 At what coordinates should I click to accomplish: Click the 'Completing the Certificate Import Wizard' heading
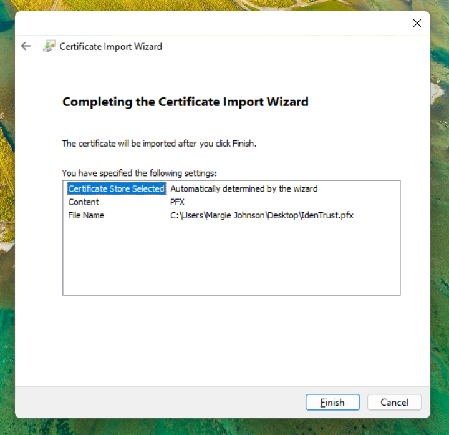185,102
